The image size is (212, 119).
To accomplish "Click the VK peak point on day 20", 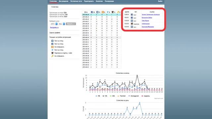I will (x=137, y=76).
